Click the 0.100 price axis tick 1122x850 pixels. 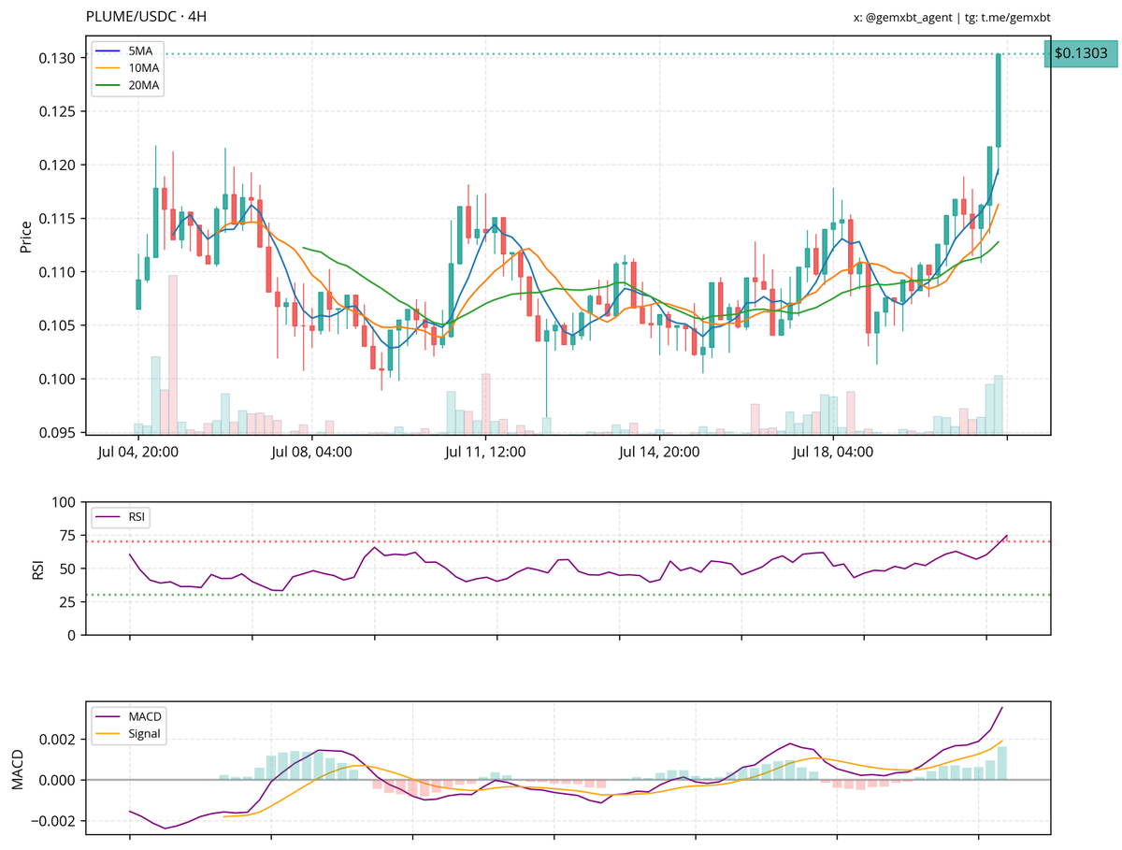click(x=58, y=379)
